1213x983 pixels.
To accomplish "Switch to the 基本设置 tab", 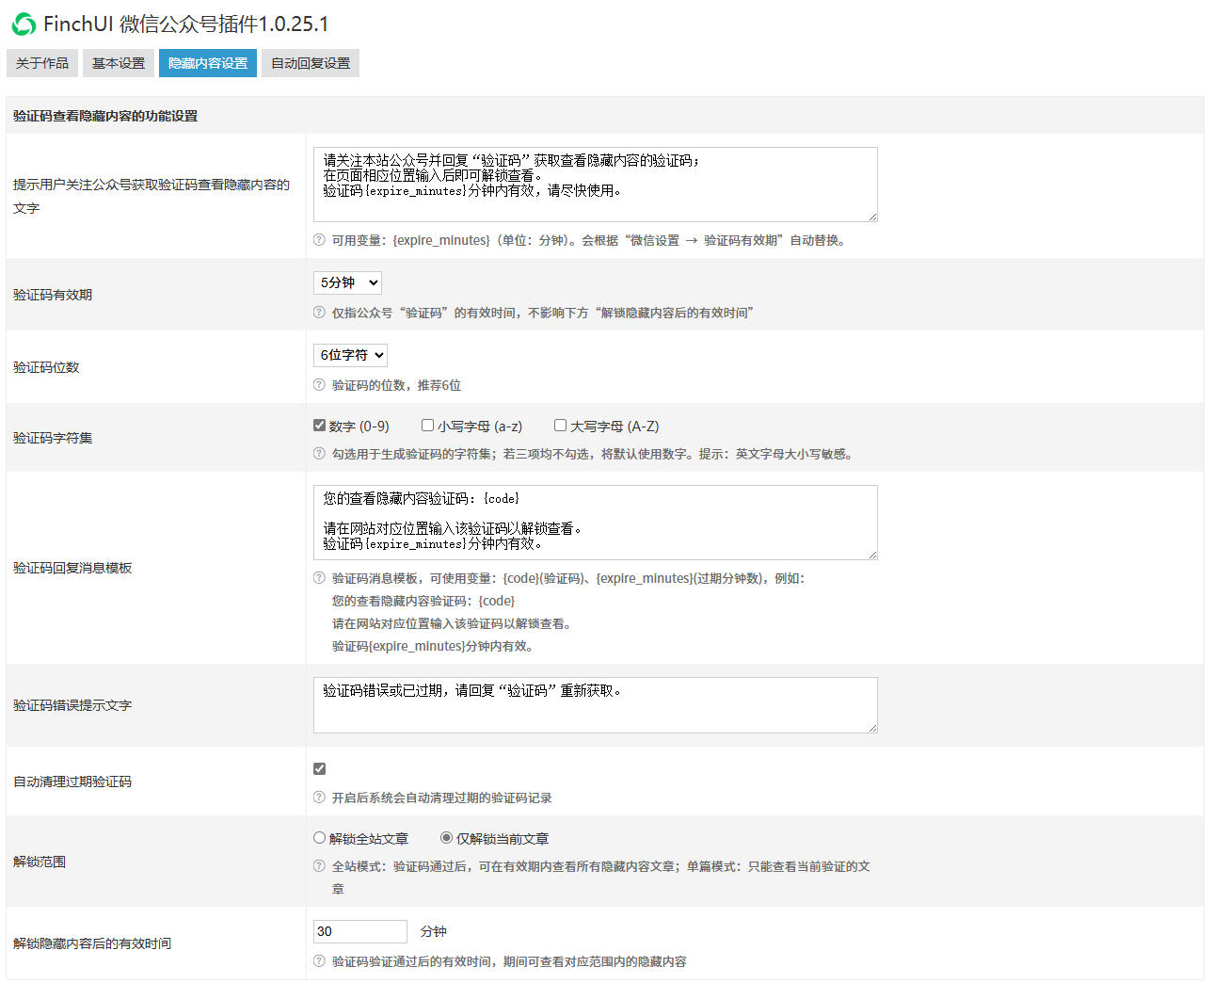I will (x=119, y=63).
